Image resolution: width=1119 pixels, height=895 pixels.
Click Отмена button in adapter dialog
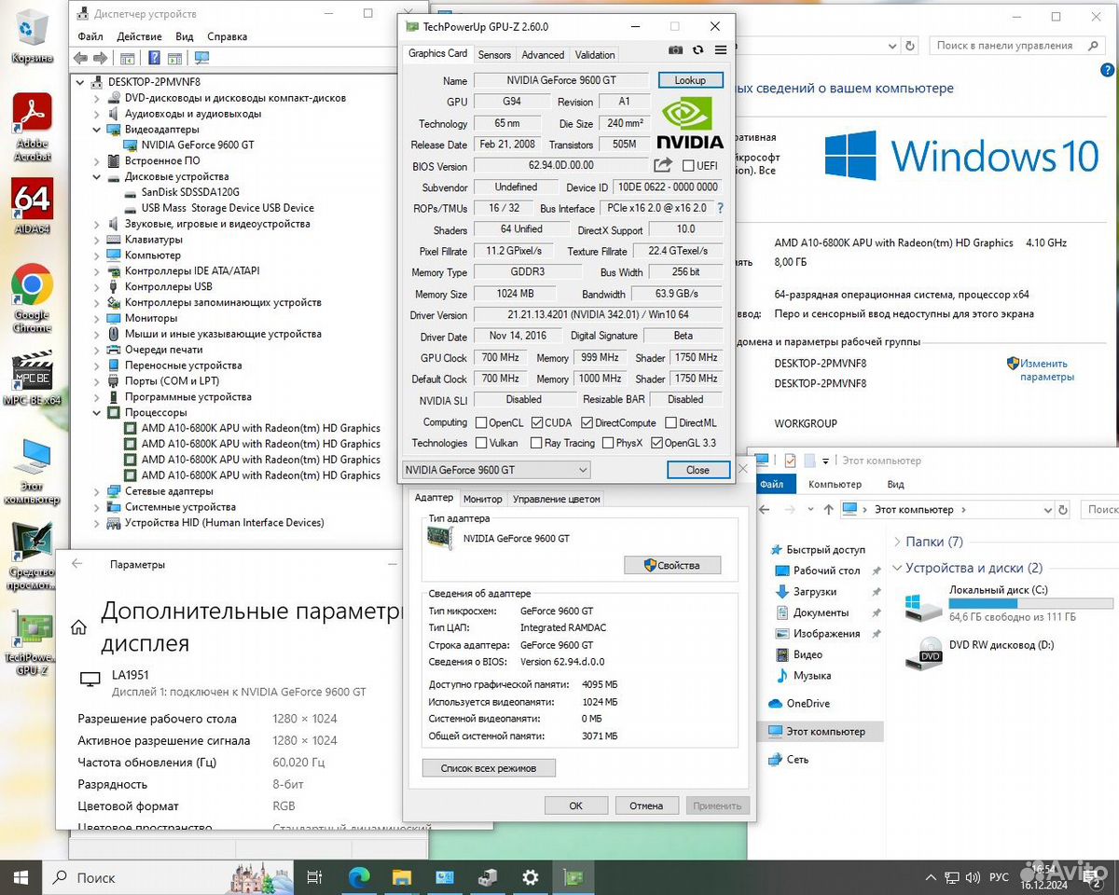point(646,805)
